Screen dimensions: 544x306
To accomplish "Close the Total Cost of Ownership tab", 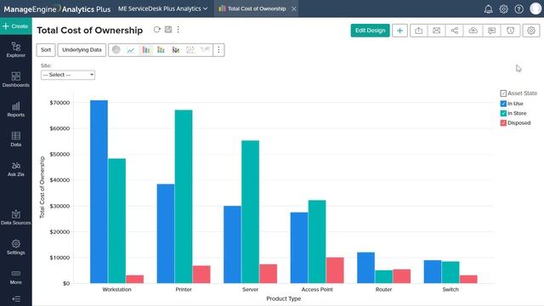I will click(x=294, y=8).
